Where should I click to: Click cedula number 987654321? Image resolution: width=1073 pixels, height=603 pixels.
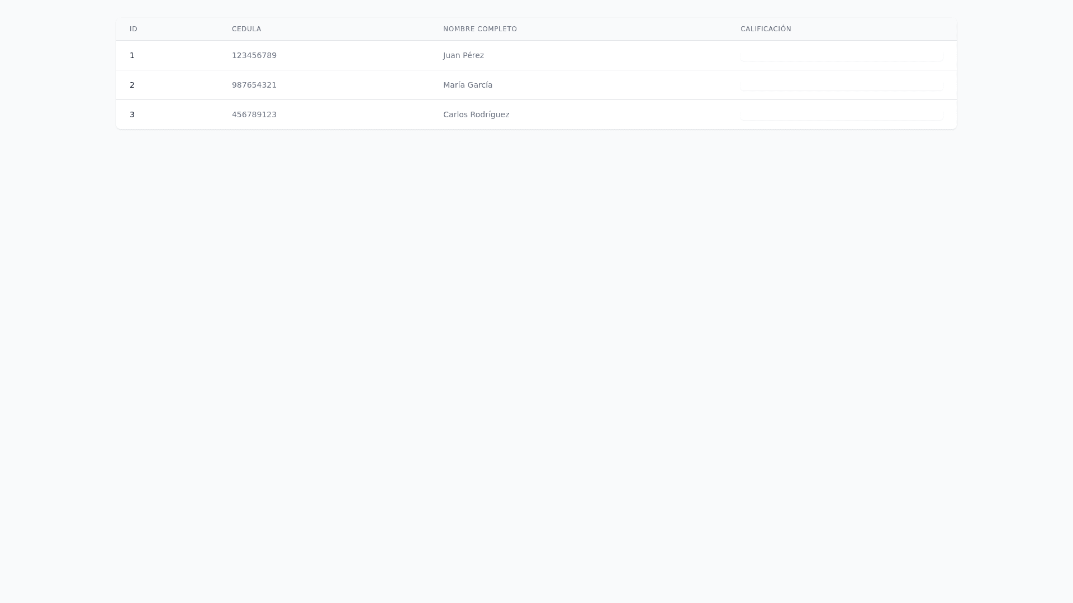pos(254,85)
